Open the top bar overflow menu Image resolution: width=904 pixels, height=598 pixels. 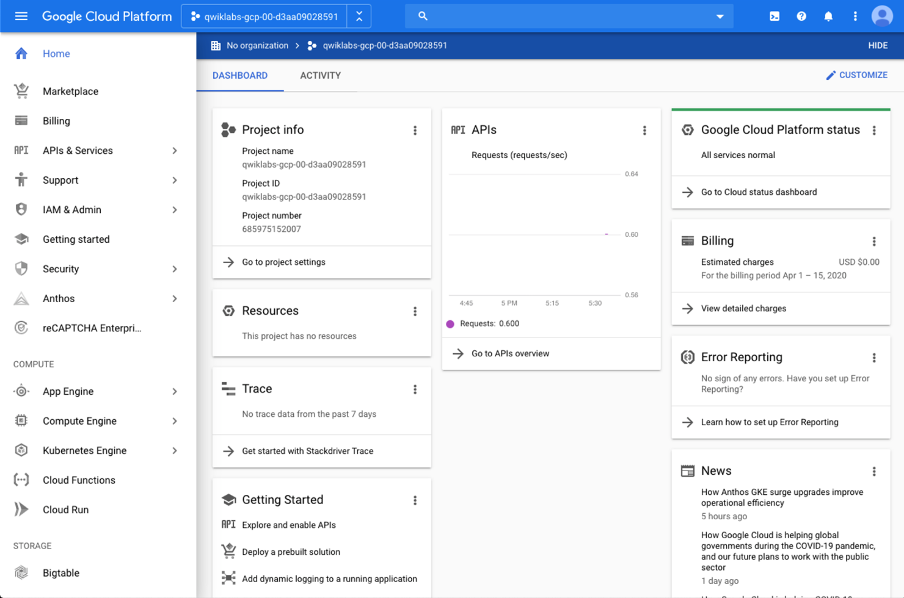click(855, 16)
